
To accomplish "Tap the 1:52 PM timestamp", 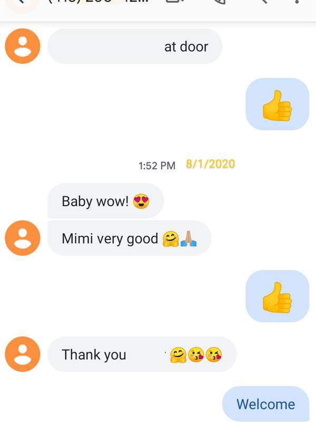I will click(157, 166).
